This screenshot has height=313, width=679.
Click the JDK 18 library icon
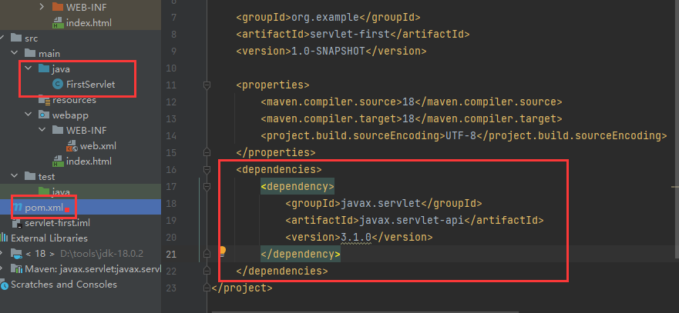[17, 254]
